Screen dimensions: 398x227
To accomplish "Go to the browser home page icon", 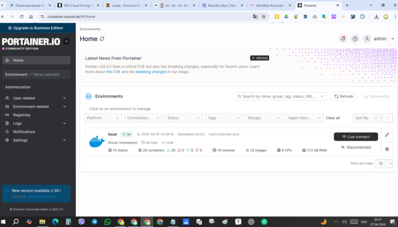I will 31,16.
